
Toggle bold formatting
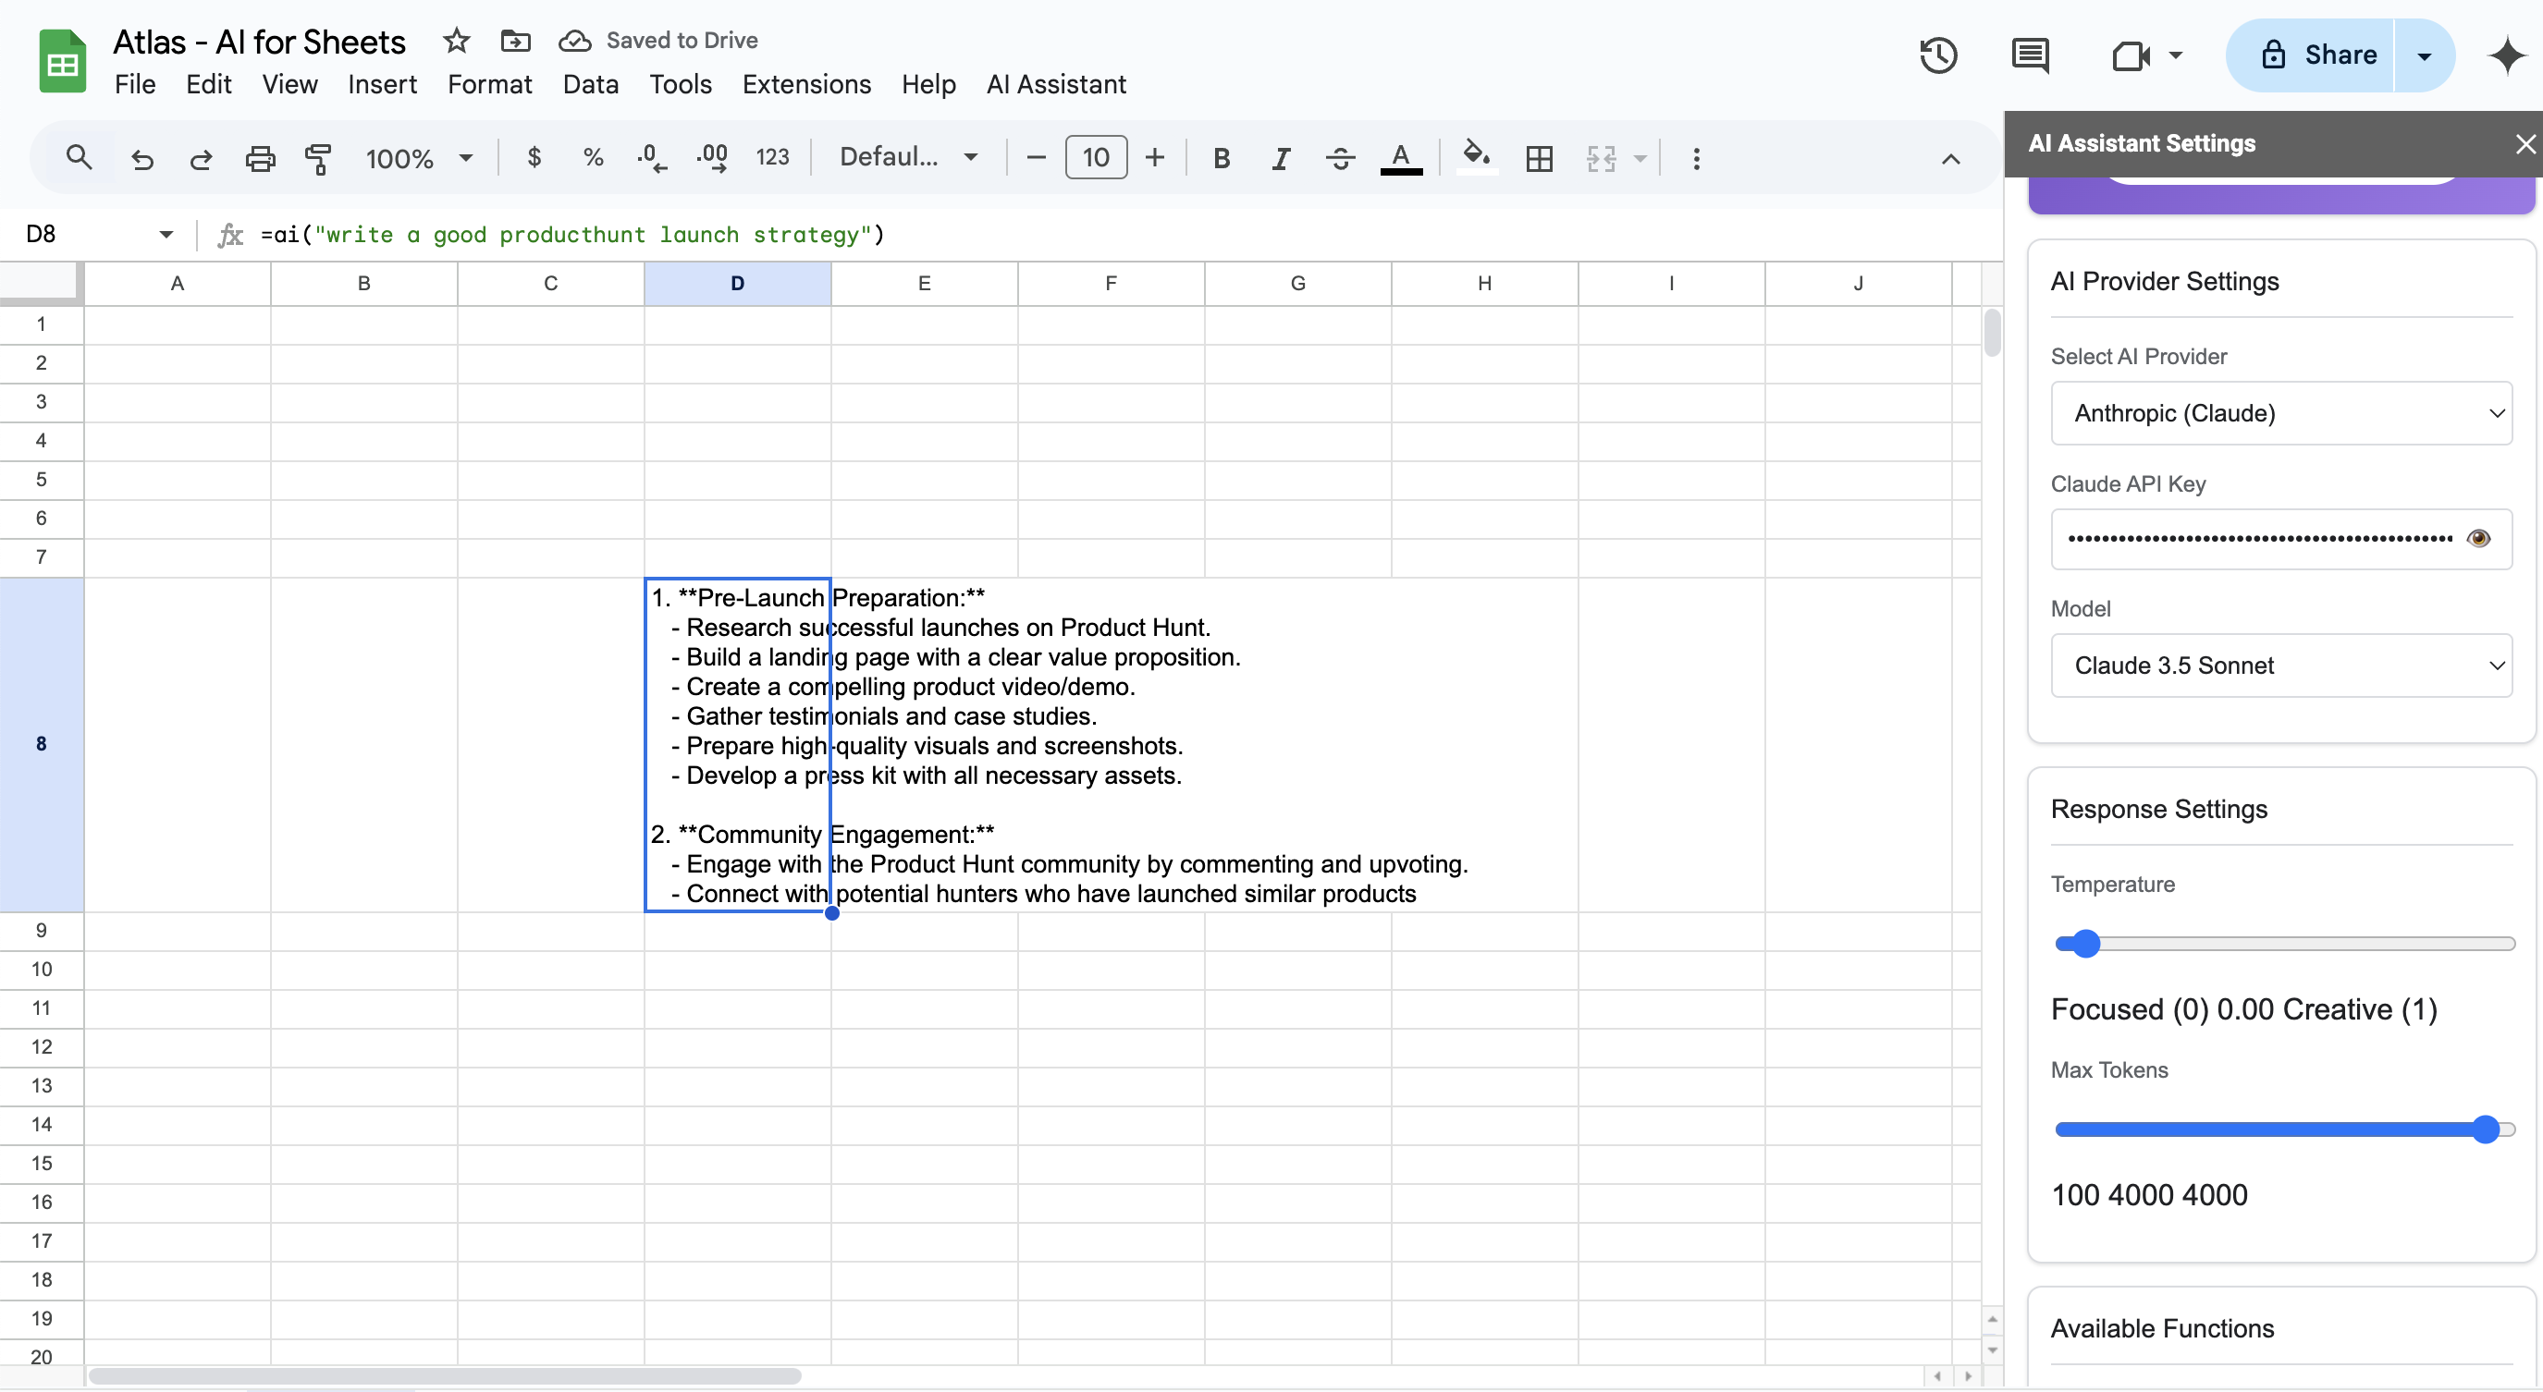[x=1222, y=158]
